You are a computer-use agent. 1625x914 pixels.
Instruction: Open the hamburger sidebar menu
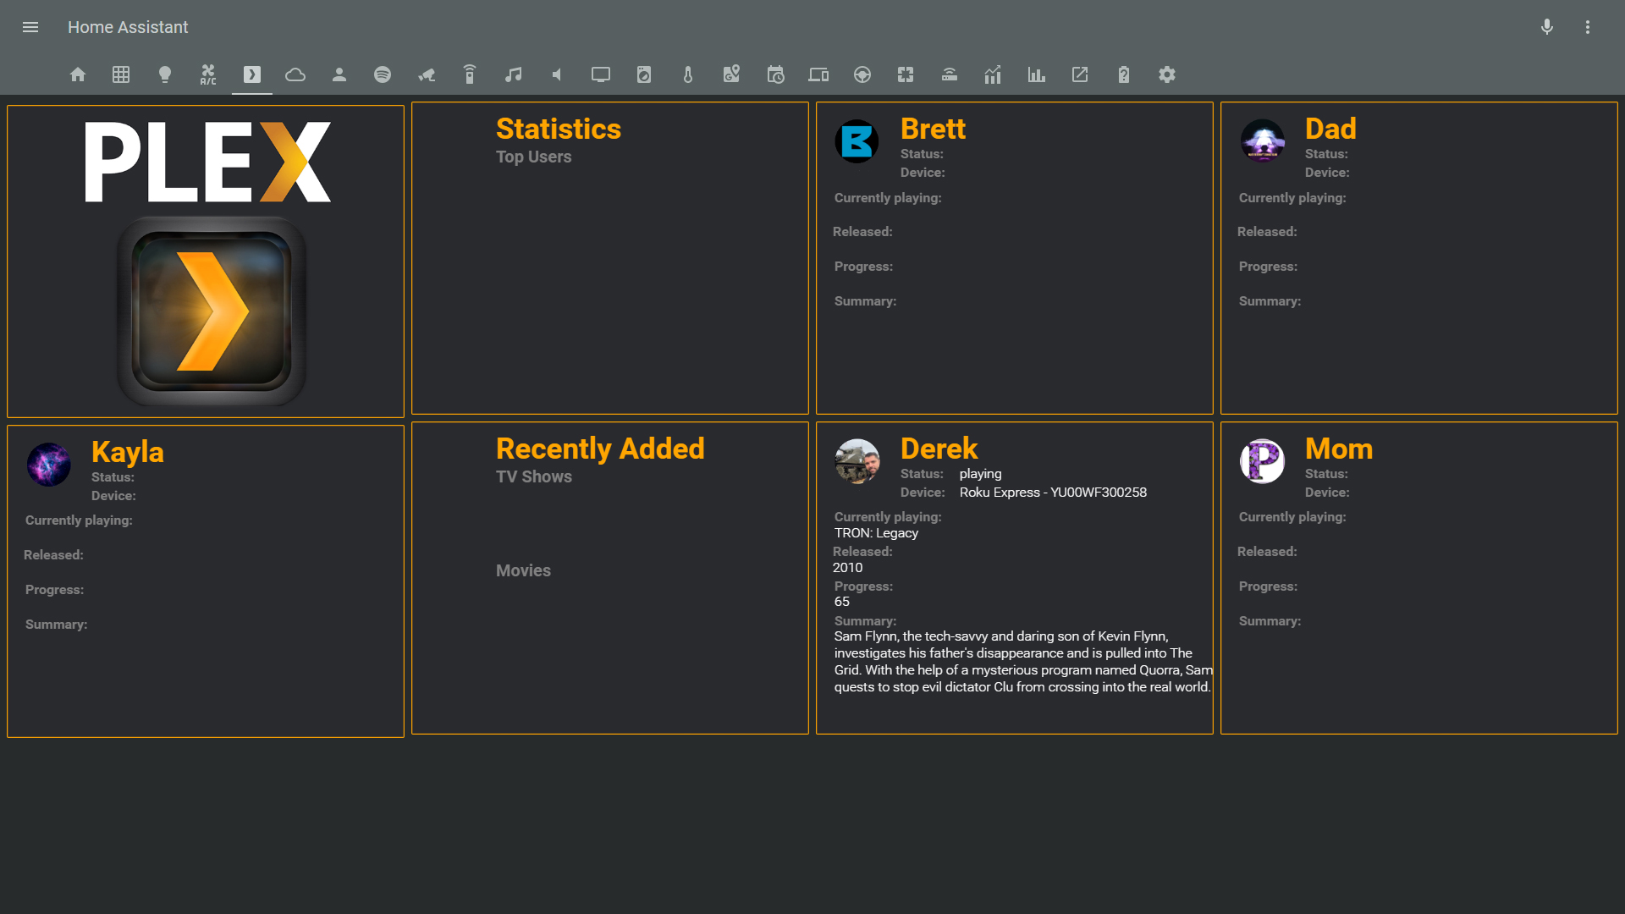pyautogui.click(x=30, y=27)
